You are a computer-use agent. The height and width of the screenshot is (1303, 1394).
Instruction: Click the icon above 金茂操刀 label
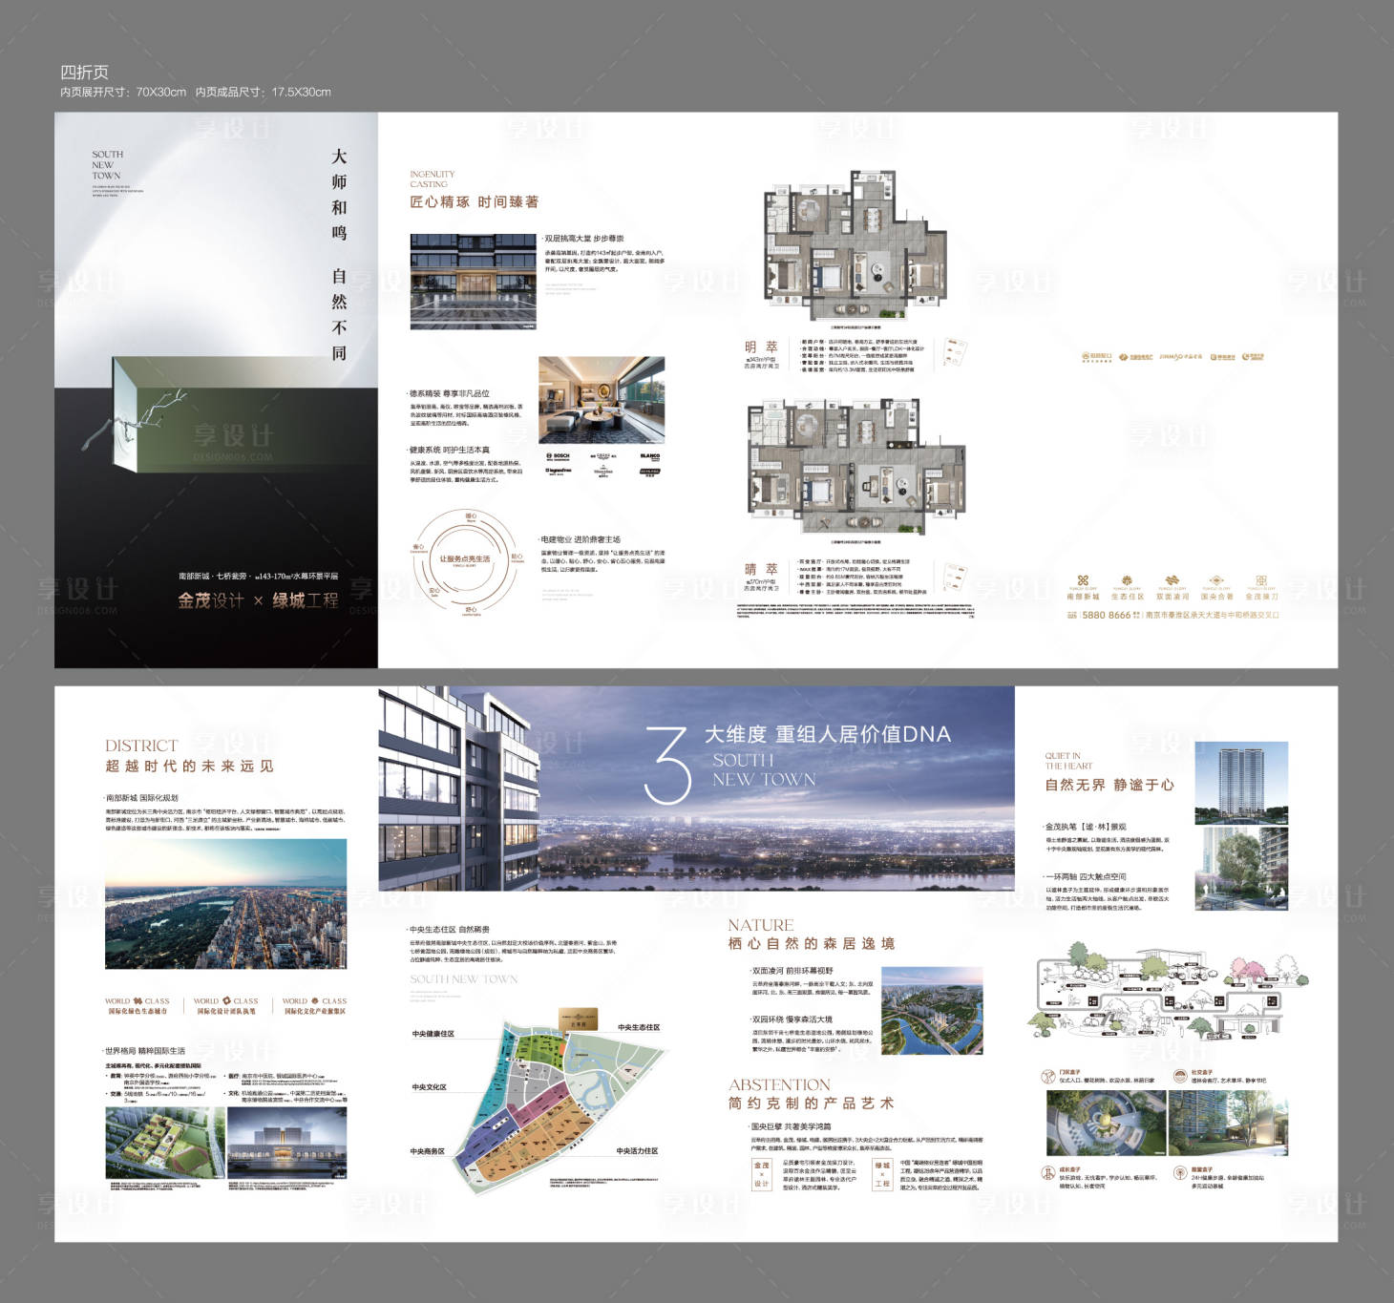(1260, 580)
